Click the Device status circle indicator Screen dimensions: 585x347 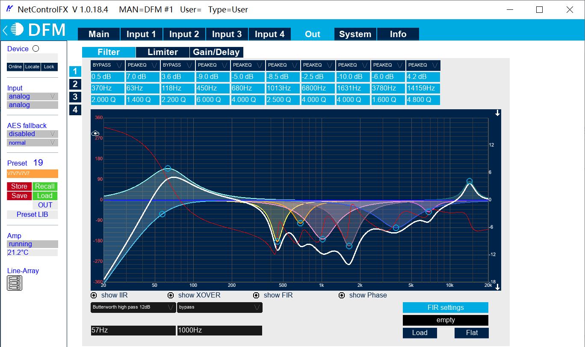click(36, 49)
